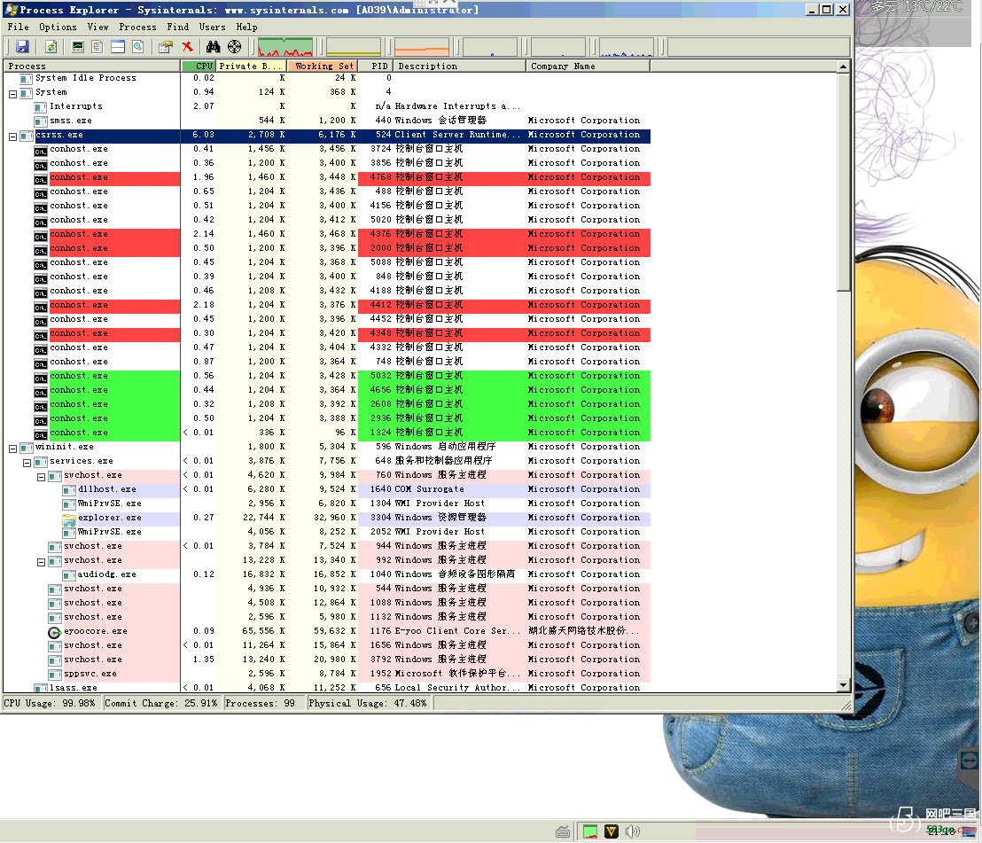Click the binoculars Find Handle icon

(x=214, y=47)
